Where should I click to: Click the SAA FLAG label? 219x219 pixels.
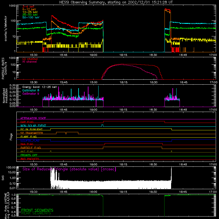tap(27, 144)
